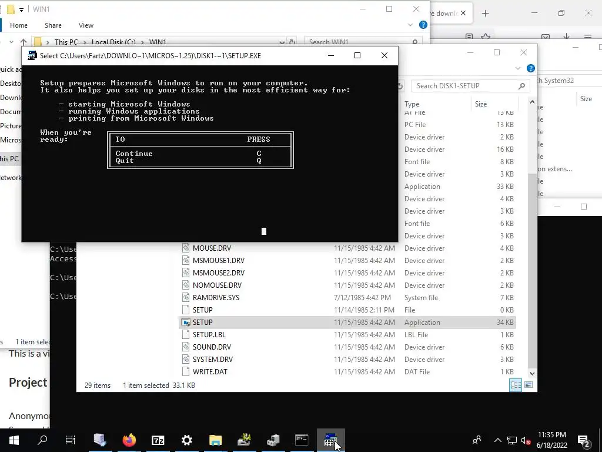Select the MOUSE.DRV file

click(x=212, y=248)
